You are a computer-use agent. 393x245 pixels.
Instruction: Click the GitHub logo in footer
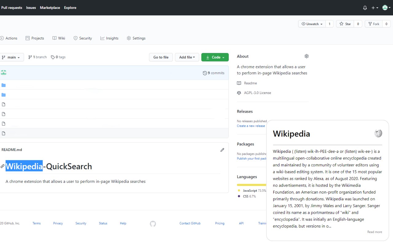(x=153, y=224)
